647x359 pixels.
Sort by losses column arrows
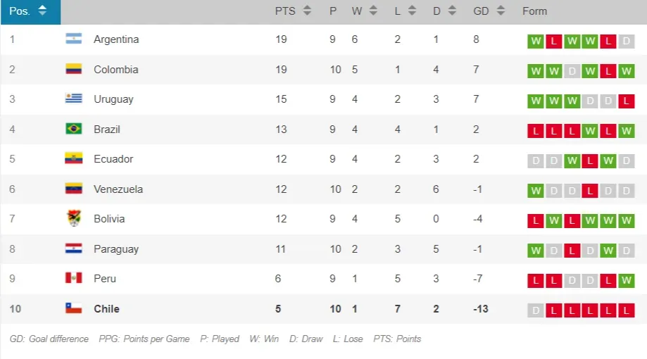(412, 11)
